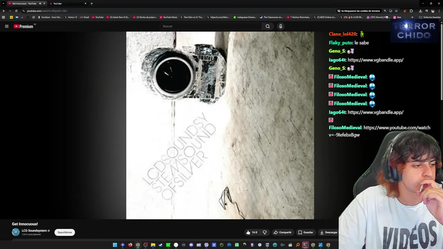Viewport: 443px width, 249px height.
Task: Open the LCD Soundsystem channel avatar
Action: click(16, 232)
